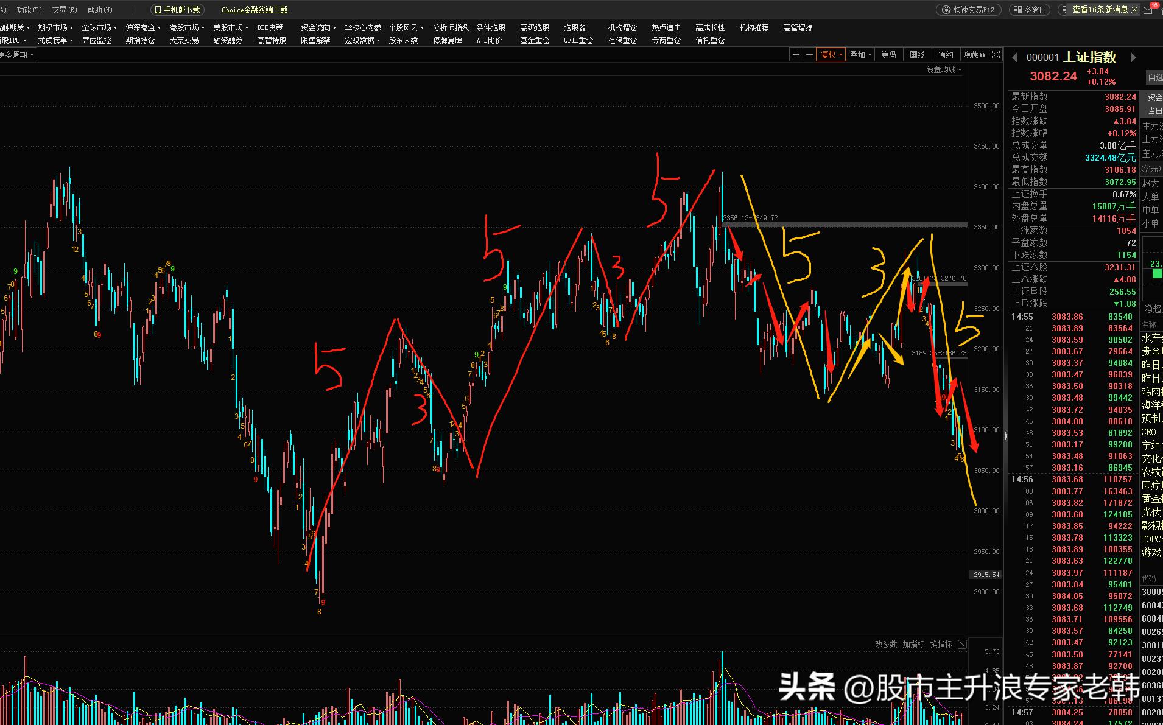Open the 更多周期 period dropdown
Image resolution: width=1163 pixels, height=725 pixels.
click(17, 55)
